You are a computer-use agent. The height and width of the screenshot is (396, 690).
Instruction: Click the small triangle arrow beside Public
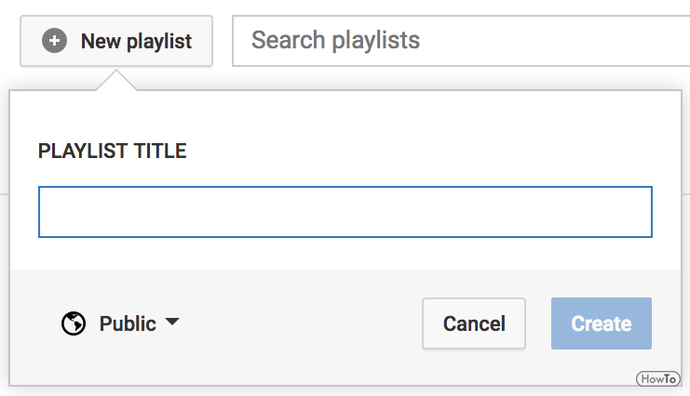coord(172,322)
